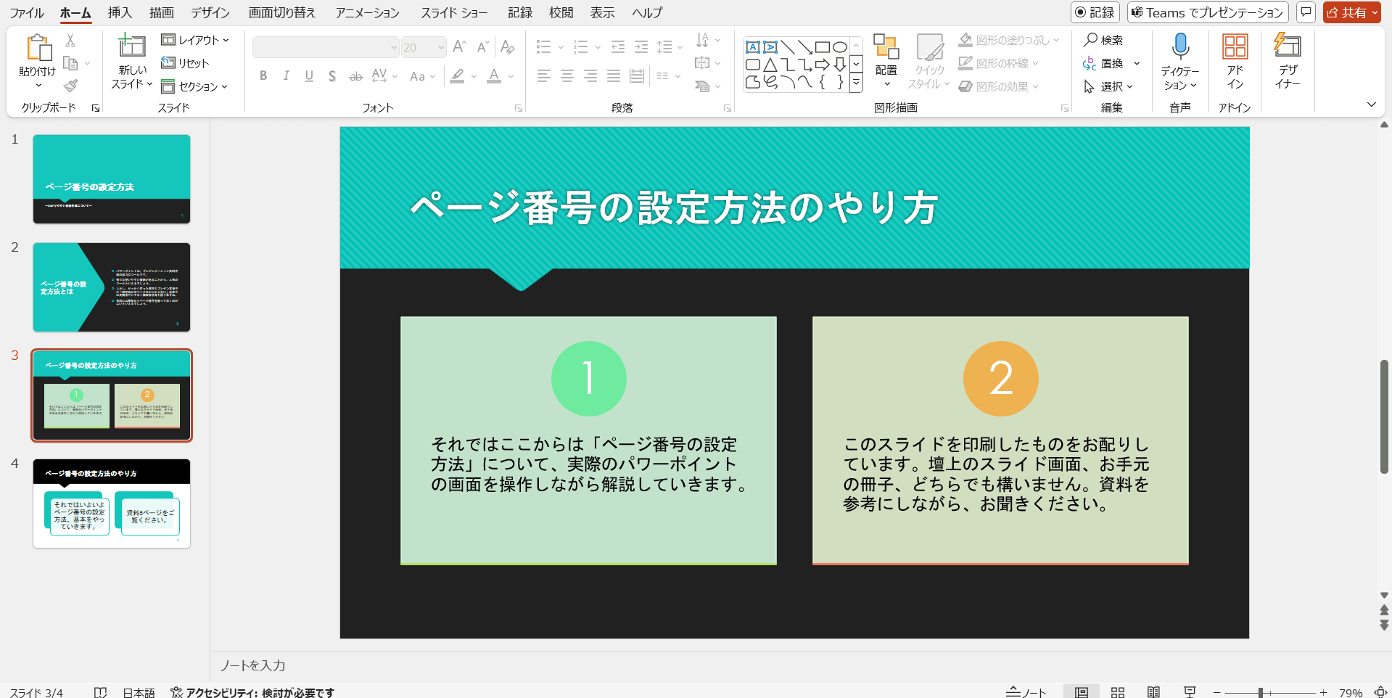Image resolution: width=1392 pixels, height=698 pixels.
Task: Click the リセット reset button
Action: [x=185, y=63]
